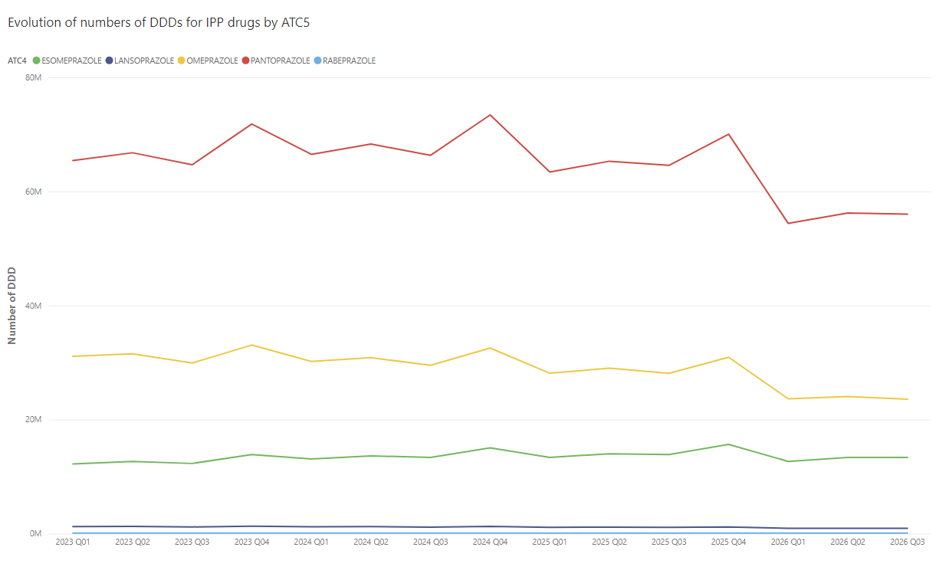Viewport: 939px width, 567px height.
Task: Click the ATC4 legend title
Action: tap(18, 61)
